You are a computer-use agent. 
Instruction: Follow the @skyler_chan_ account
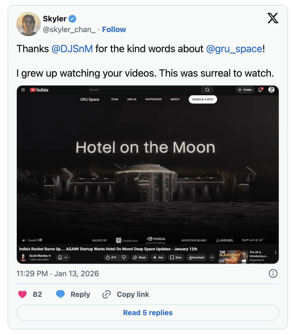tap(114, 30)
